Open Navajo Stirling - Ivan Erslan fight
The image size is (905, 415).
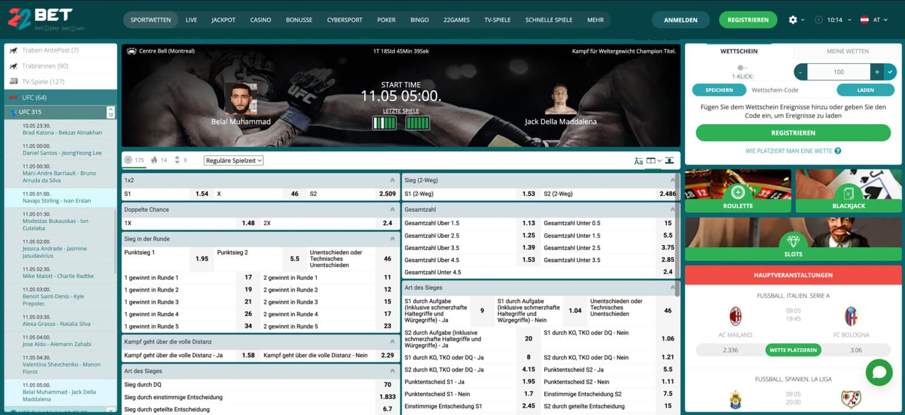pos(61,197)
